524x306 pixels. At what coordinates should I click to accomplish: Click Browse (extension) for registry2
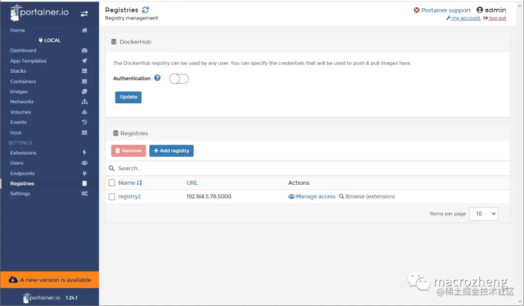point(367,196)
